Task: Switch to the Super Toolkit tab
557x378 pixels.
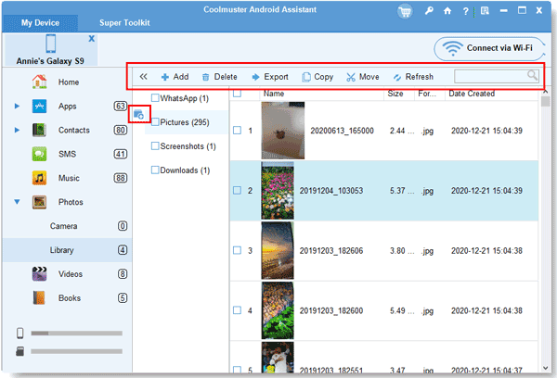Action: (124, 23)
